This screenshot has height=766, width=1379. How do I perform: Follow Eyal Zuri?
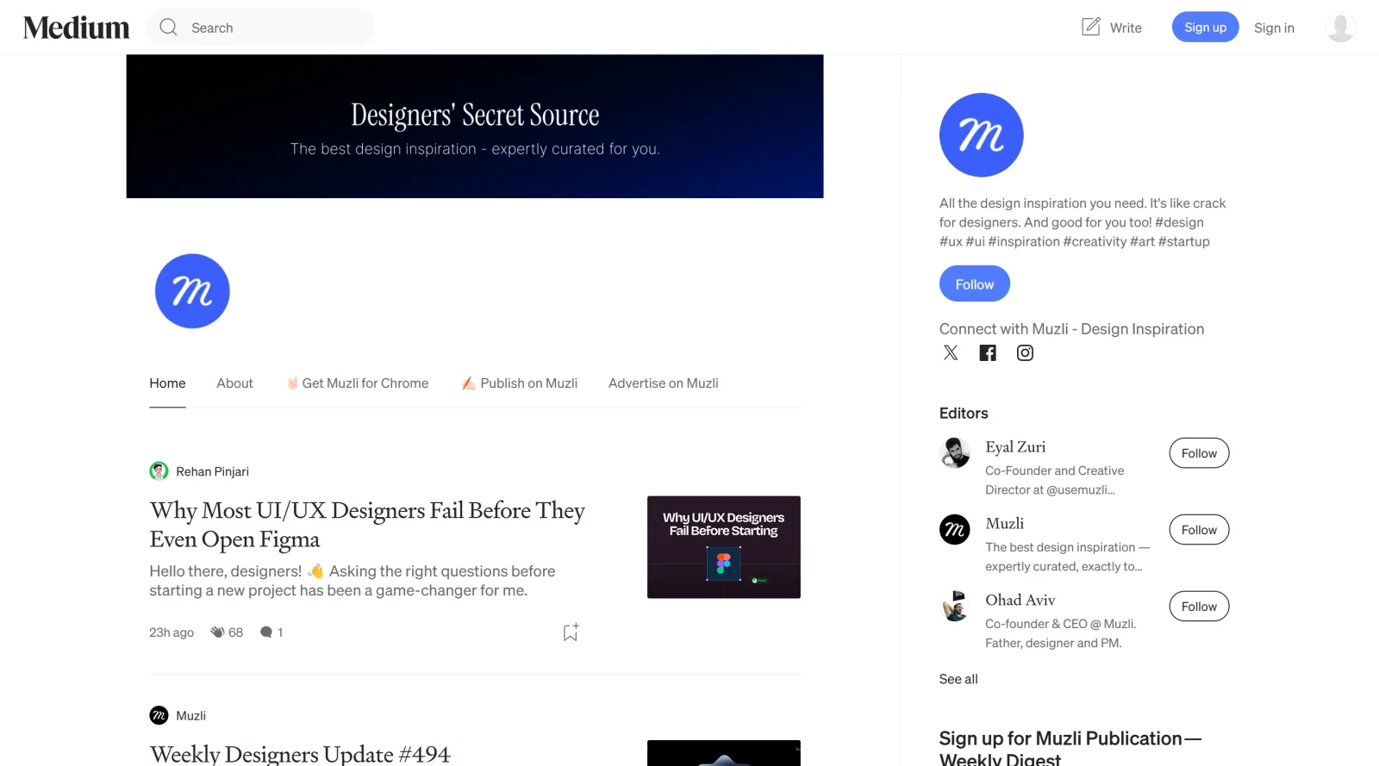click(x=1199, y=453)
